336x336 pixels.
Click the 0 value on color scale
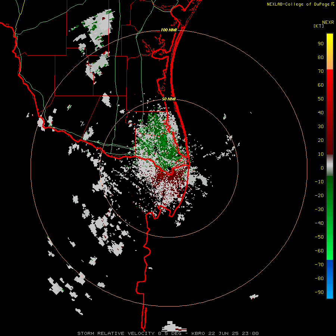(322, 168)
